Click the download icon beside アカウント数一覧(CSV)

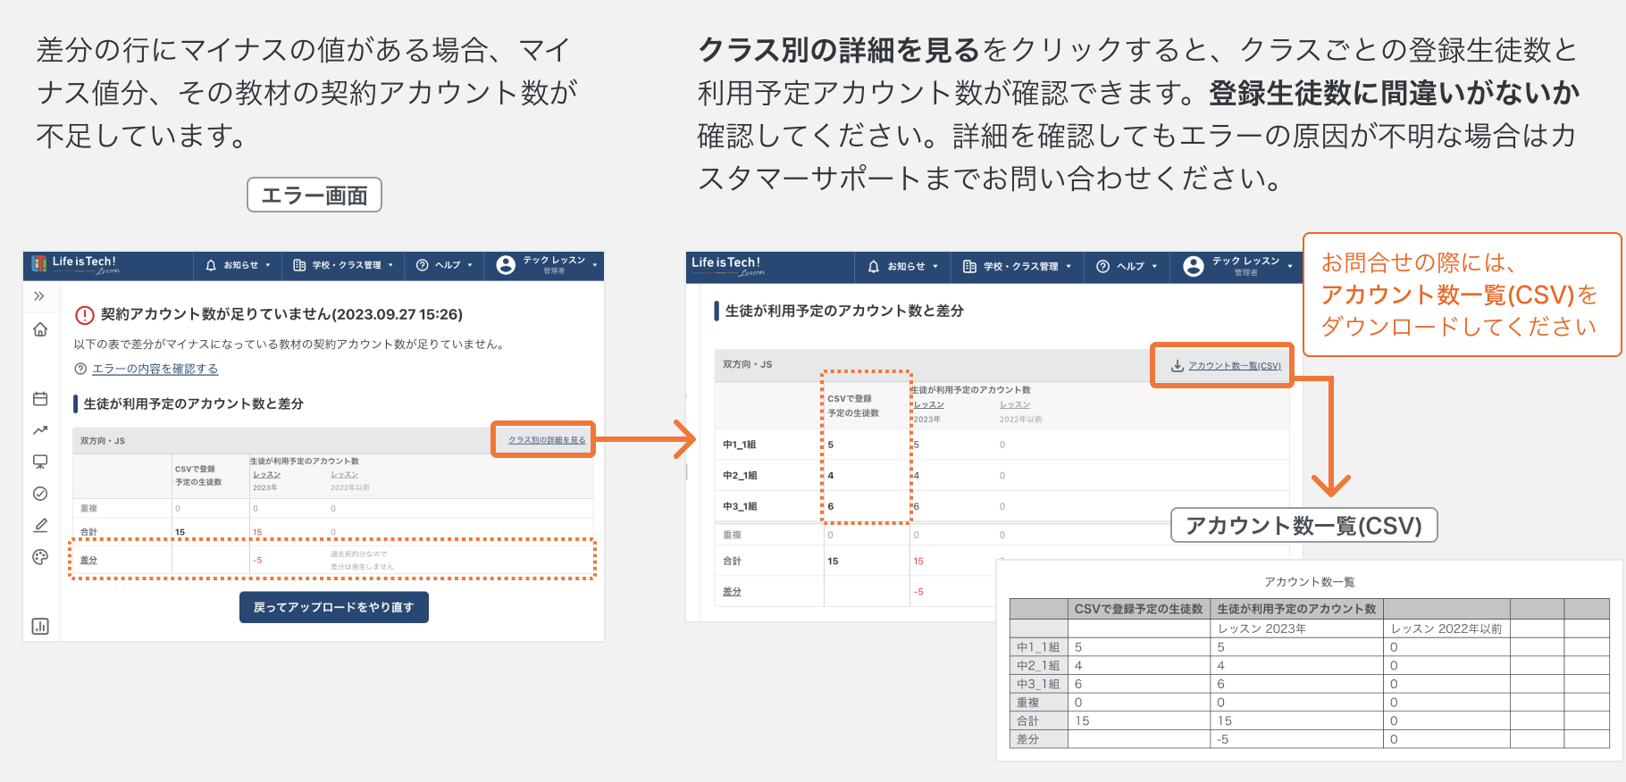click(1178, 365)
